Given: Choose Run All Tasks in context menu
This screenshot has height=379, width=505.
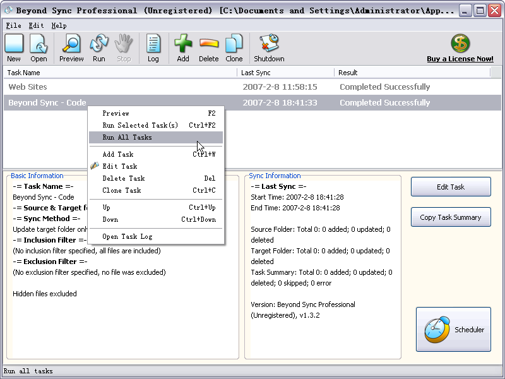Looking at the screenshot, I should pos(156,137).
